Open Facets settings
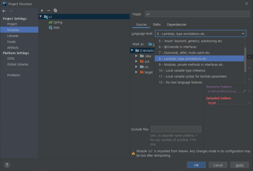The height and width of the screenshot is (171, 253). (x=12, y=42)
